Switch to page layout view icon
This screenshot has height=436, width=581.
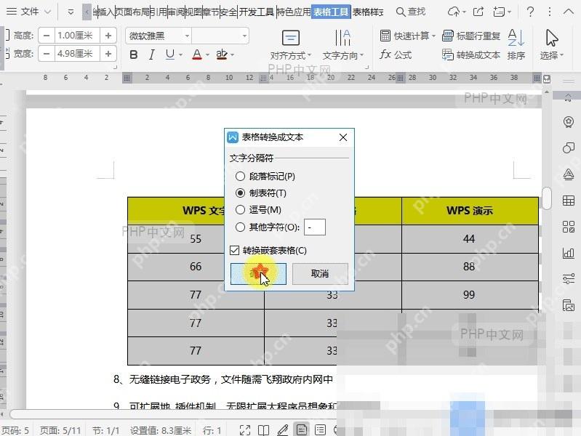302,429
